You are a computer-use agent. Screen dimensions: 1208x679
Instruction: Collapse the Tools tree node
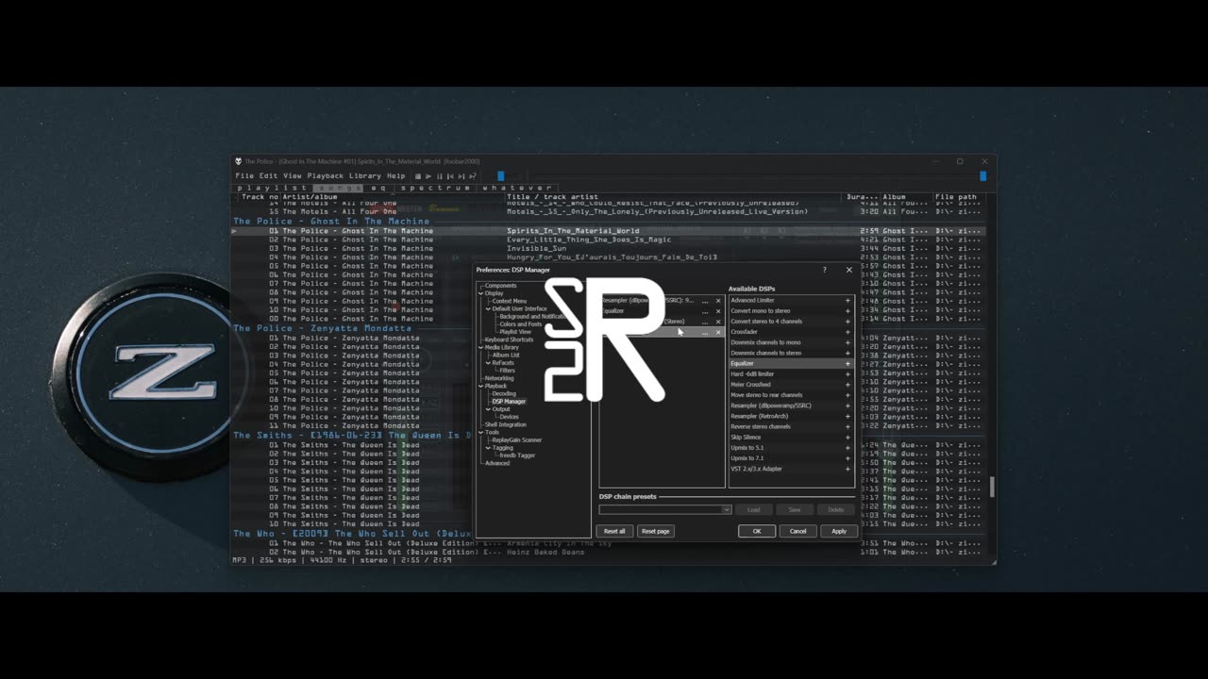pos(481,432)
